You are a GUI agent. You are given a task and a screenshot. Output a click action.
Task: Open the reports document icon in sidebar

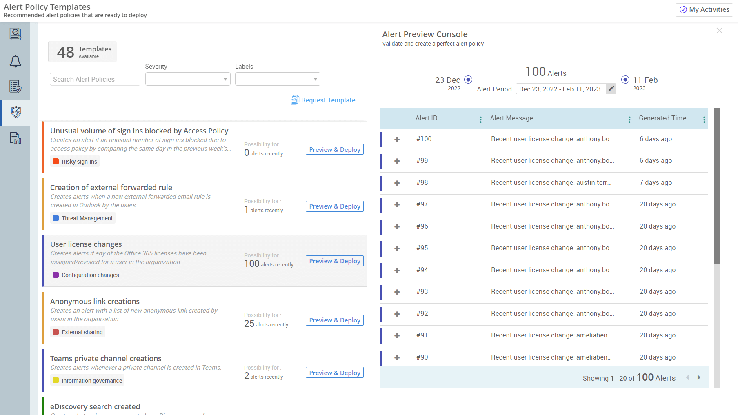click(x=16, y=138)
